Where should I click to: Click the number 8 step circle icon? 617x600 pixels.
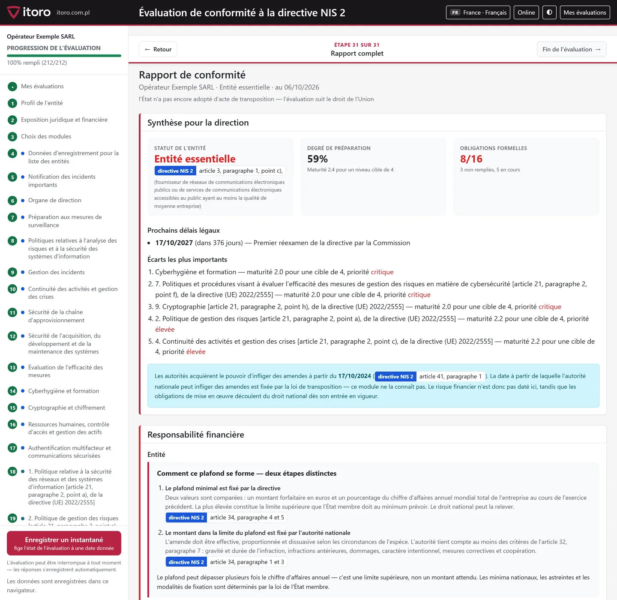coord(12,241)
